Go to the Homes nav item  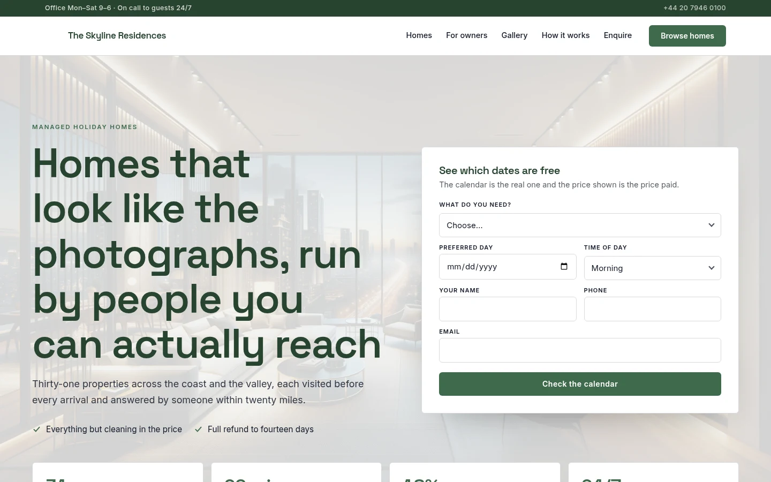pos(419,35)
